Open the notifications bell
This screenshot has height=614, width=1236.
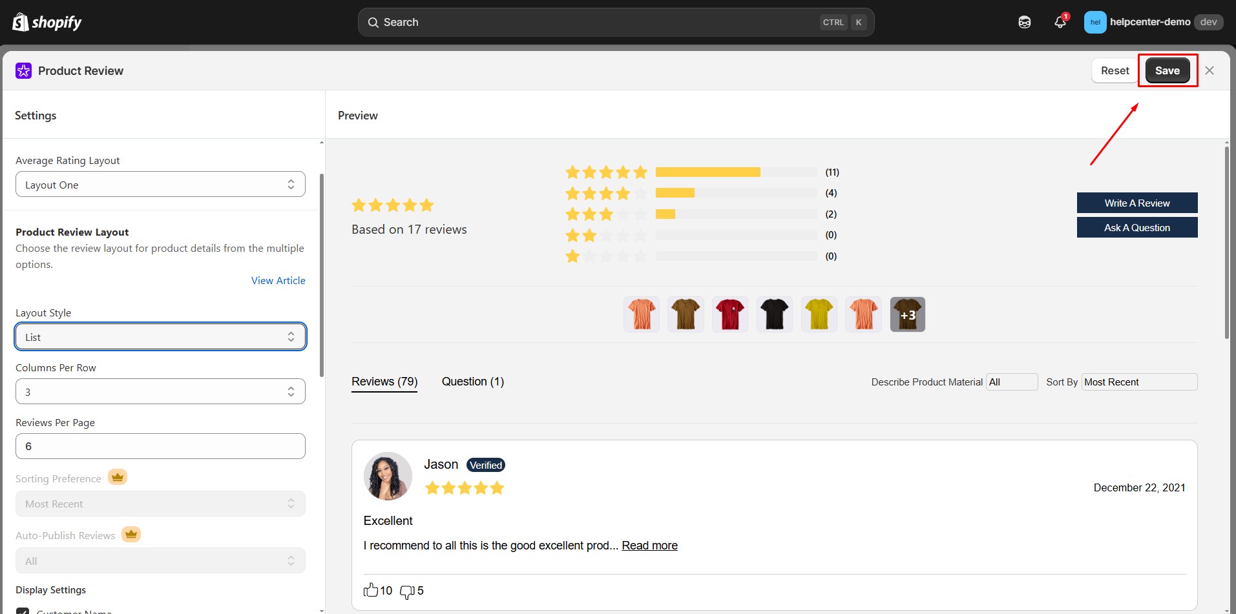pyautogui.click(x=1060, y=23)
